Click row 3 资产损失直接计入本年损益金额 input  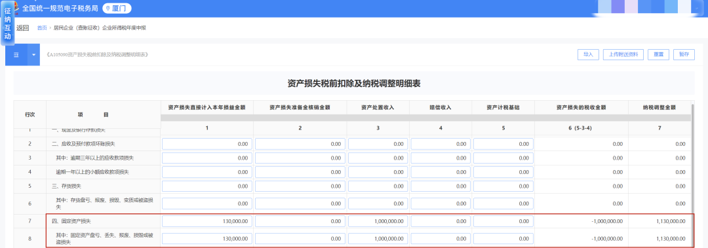click(206, 158)
